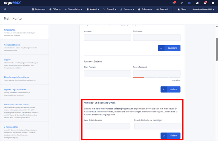Open settings via blue gear icon
Viewport: 218px width, 141px height.
[x=189, y=3]
